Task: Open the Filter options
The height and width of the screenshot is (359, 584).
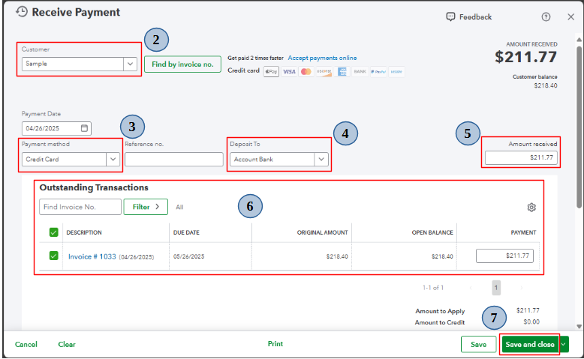Action: tap(146, 207)
